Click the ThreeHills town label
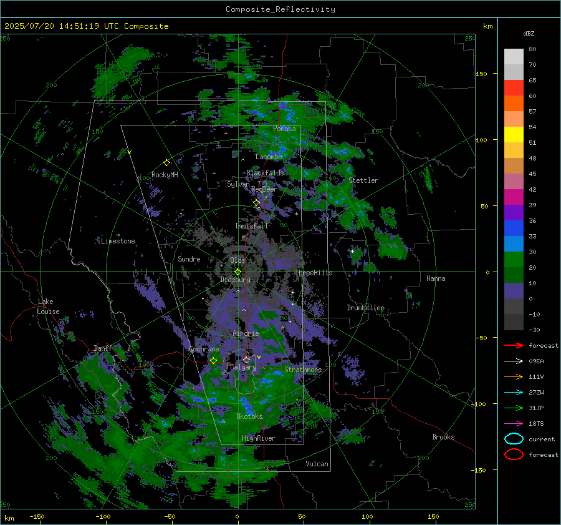Image resolution: width=561 pixels, height=525 pixels. pyautogui.click(x=314, y=273)
